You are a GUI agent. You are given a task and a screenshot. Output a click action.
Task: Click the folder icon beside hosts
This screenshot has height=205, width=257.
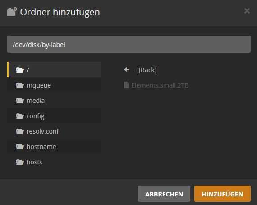[20, 162]
